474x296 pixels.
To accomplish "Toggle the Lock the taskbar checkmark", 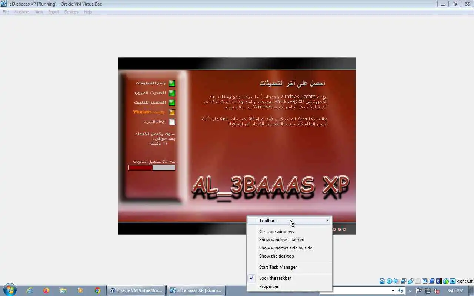I will pos(252,278).
